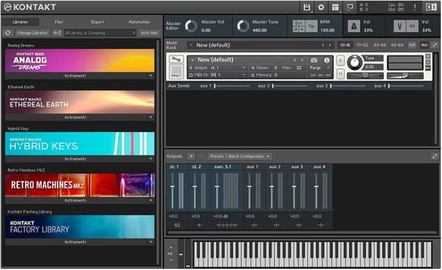Switch to the Files tab
Viewport: 442px width, 270px height.
pos(59,22)
